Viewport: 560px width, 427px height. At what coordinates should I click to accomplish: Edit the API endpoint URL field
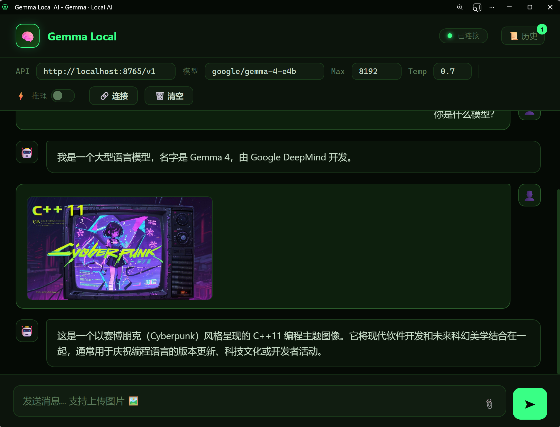(x=106, y=71)
